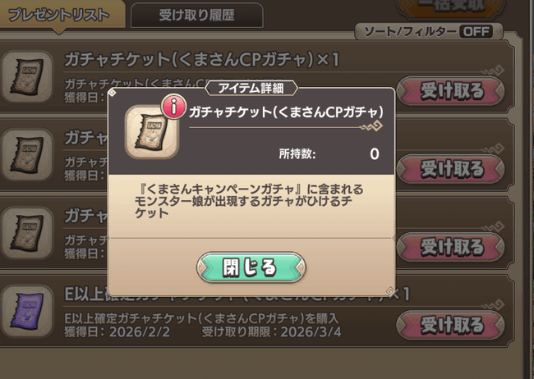This screenshot has width=534, height=379.
Task: Close the dialog with 閉じる button
Action: [251, 267]
